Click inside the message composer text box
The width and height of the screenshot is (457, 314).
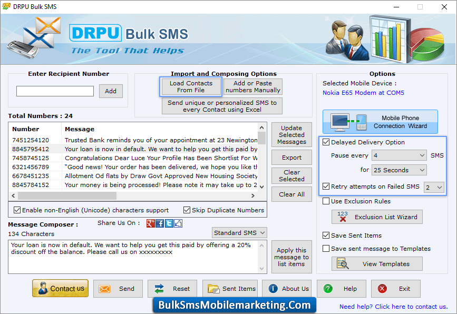point(133,257)
